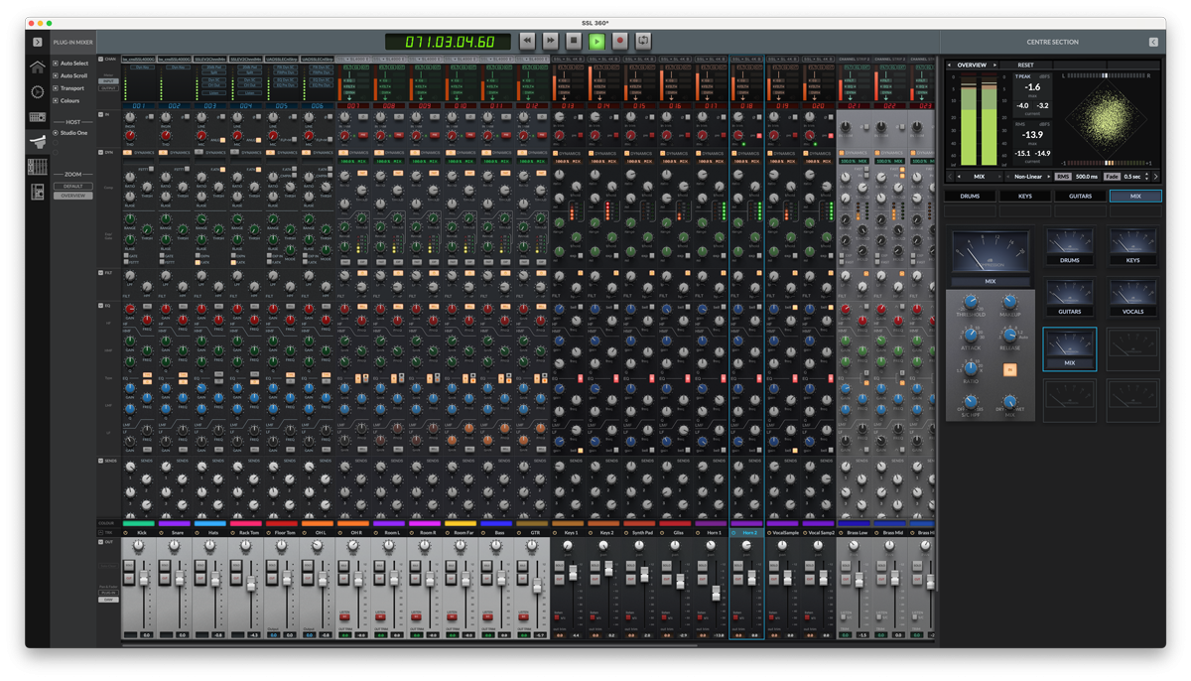Click the Stop transport button
The width and height of the screenshot is (1191, 681).
pos(574,42)
